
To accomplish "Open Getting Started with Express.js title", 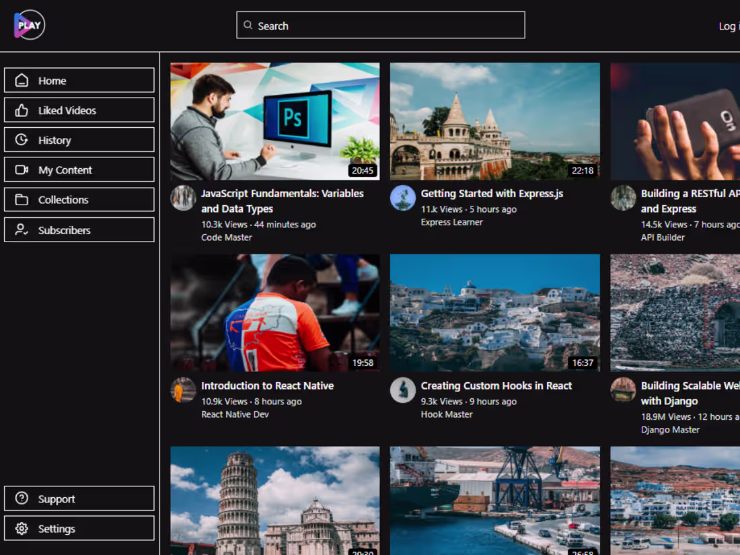I will pyautogui.click(x=492, y=194).
